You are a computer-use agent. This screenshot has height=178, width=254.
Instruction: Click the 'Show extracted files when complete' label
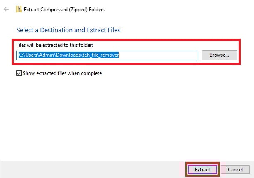(62, 73)
